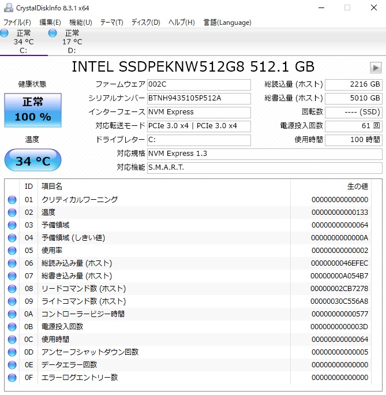386x395 pixels.
Task: Click status icon for attribute 0C 使用時間
Action: pos(12,340)
